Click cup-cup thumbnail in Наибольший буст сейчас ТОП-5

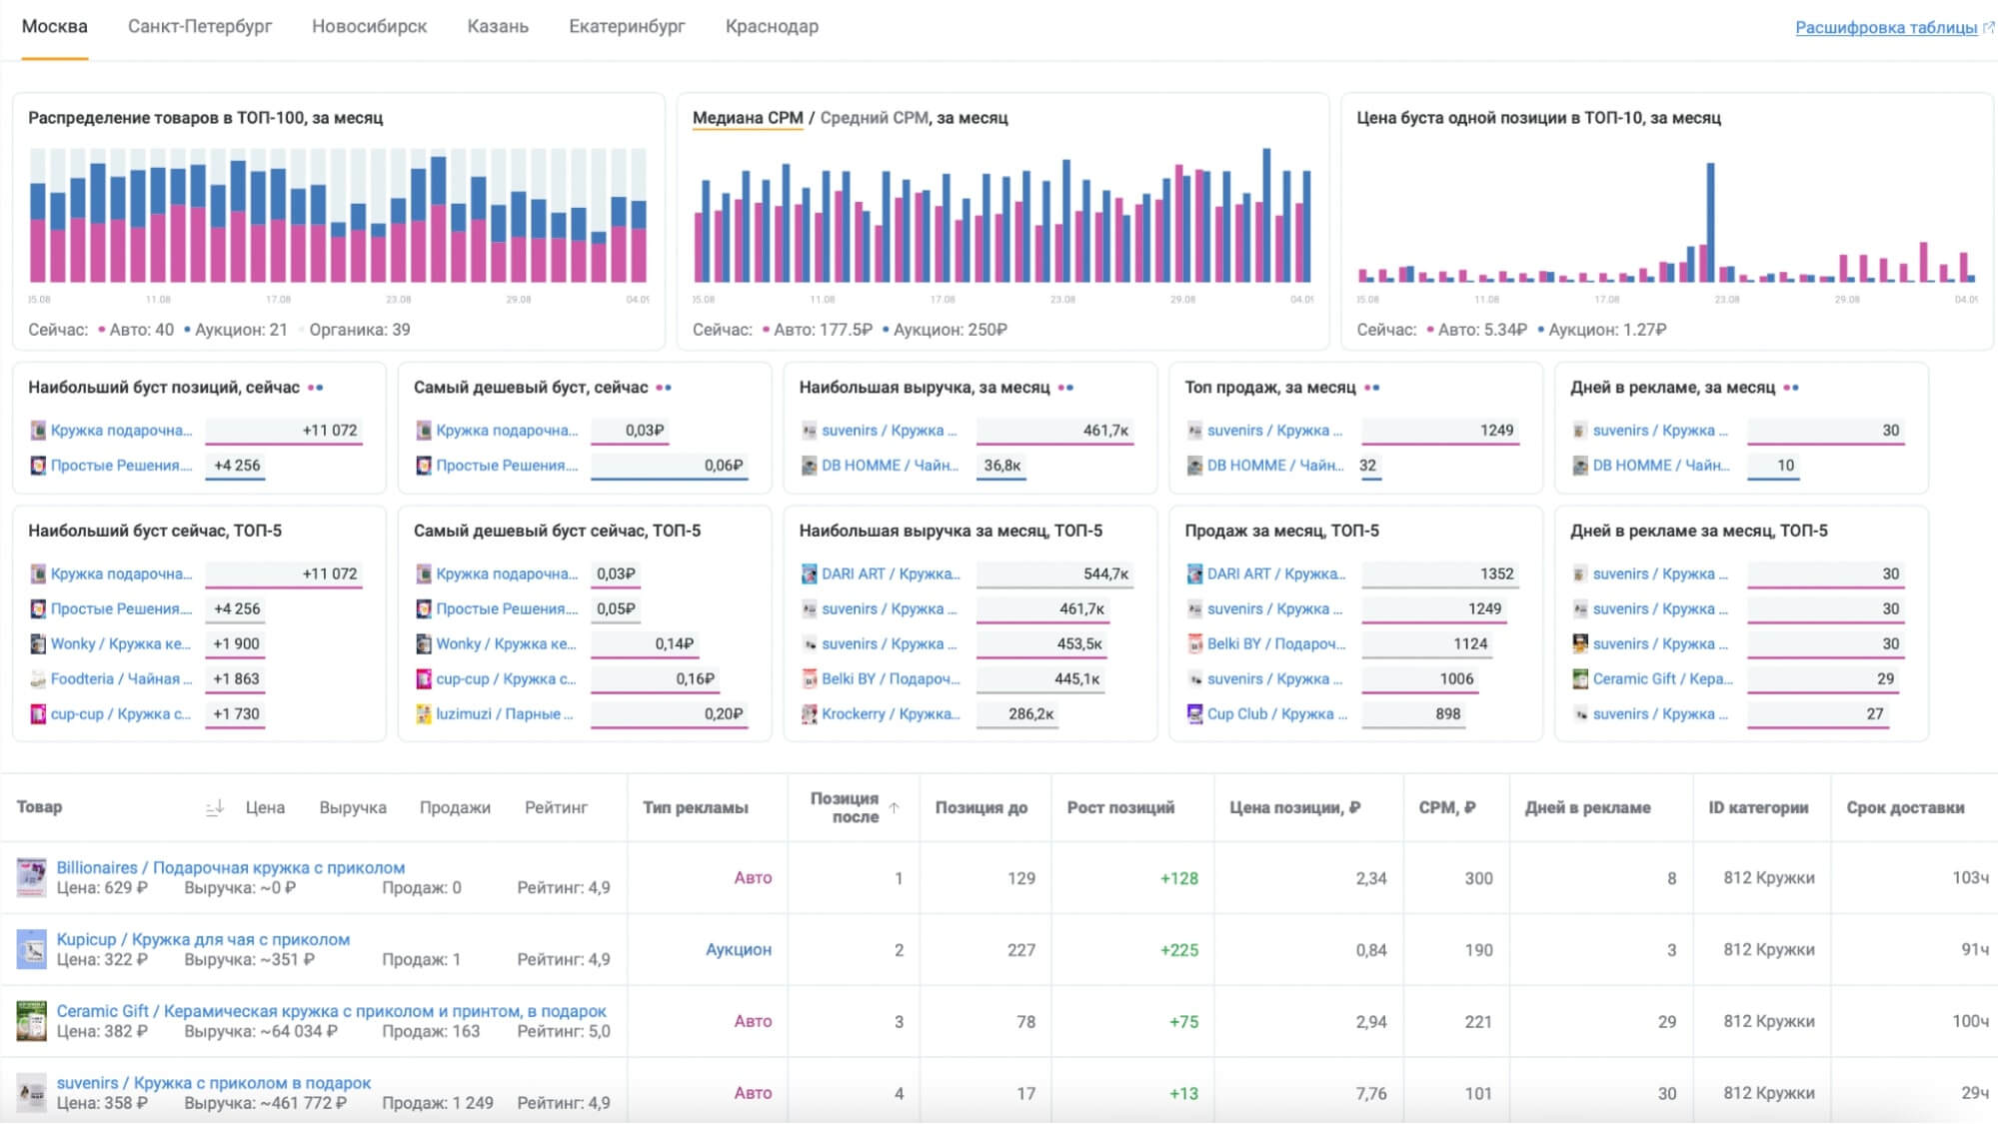(x=38, y=713)
